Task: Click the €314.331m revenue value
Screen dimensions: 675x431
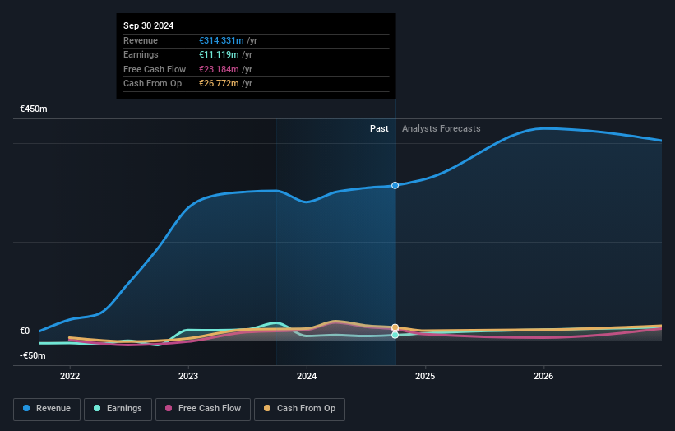Action: pyautogui.click(x=221, y=40)
